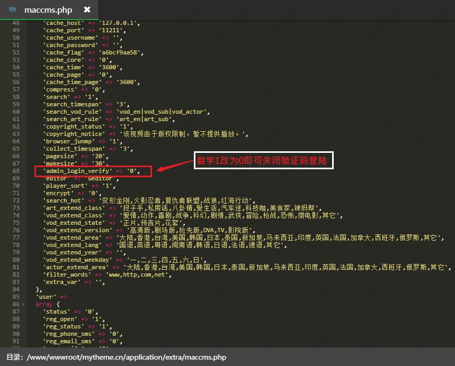Click line number 68 in the gutter
455x366 pixels.
point(16,171)
